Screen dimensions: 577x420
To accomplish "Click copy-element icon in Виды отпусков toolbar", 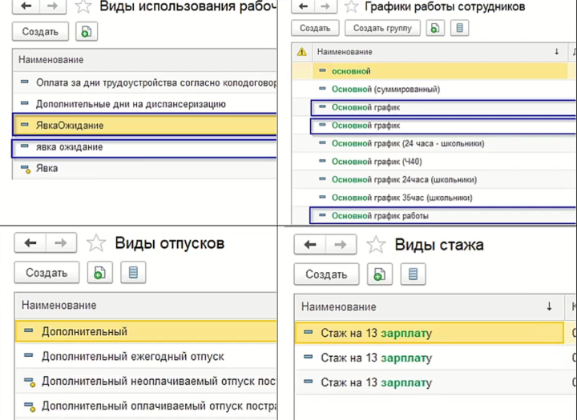I will click(x=100, y=273).
